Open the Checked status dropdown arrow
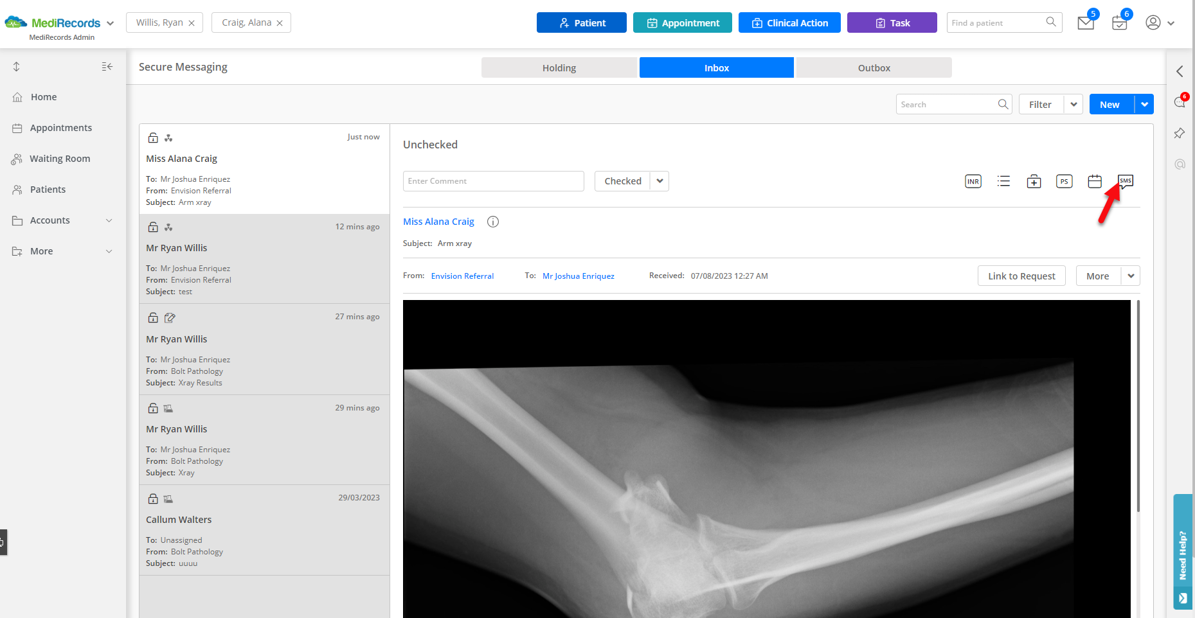The height and width of the screenshot is (618, 1195). click(x=660, y=181)
